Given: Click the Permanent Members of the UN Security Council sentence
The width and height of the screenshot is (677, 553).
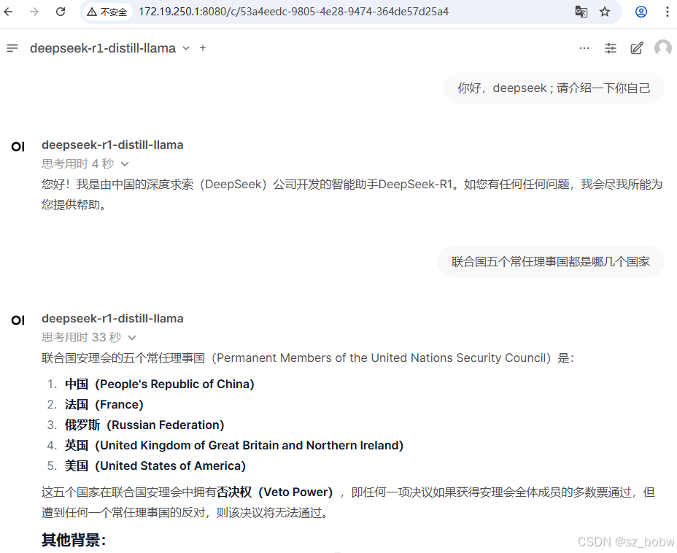Looking at the screenshot, I should pos(307,358).
